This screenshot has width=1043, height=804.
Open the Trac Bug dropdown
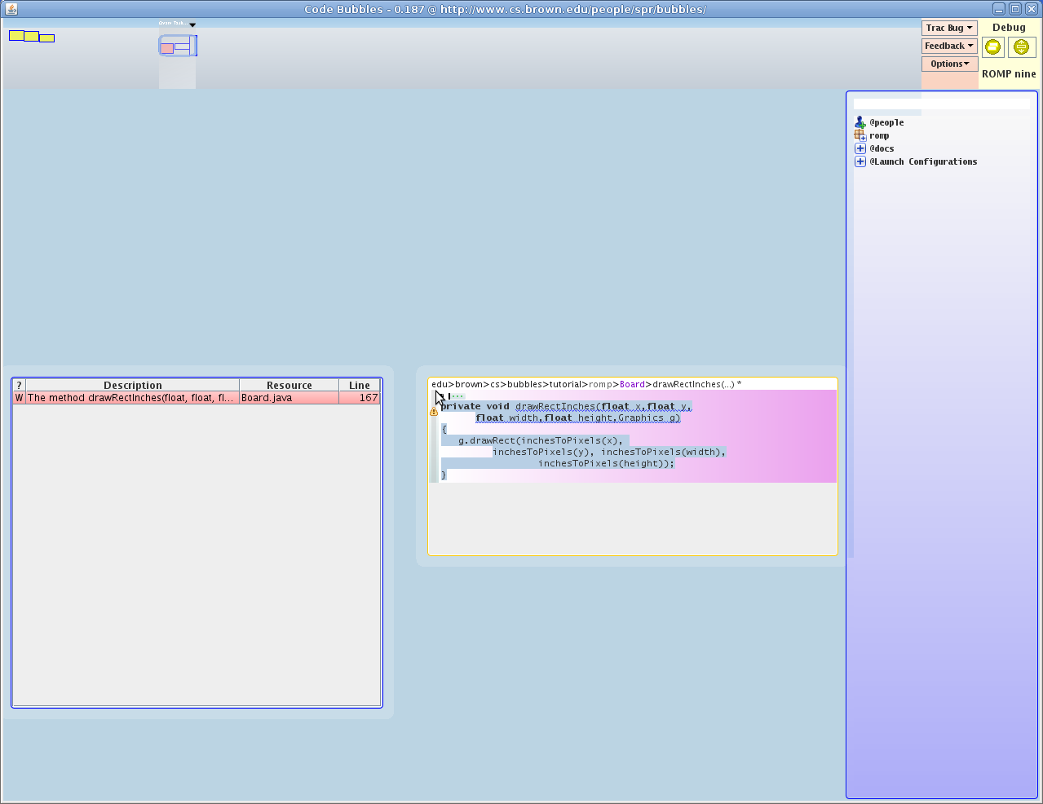coord(949,28)
